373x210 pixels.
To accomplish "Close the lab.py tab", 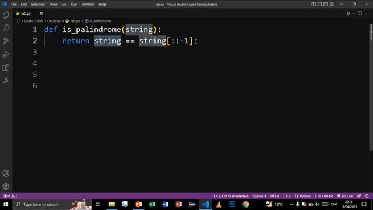I will coord(41,13).
